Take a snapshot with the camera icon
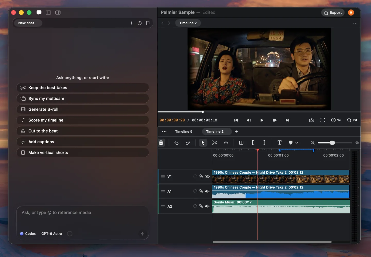The height and width of the screenshot is (257, 371). pos(311,120)
